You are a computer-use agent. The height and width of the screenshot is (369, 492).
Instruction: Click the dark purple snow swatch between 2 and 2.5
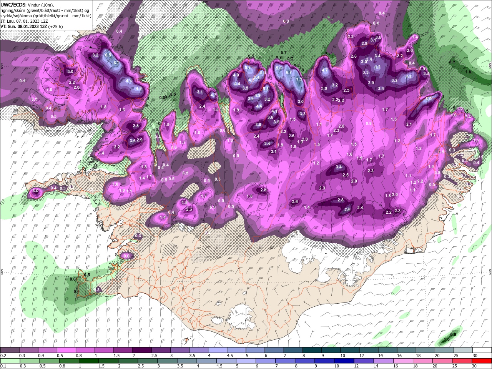point(141,351)
